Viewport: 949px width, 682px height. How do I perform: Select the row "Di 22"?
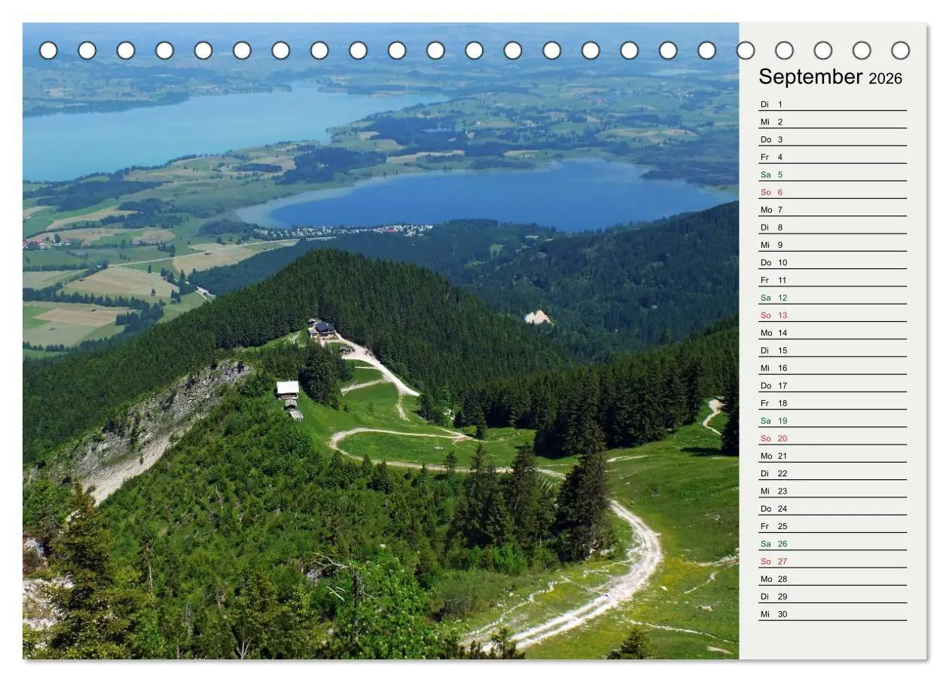click(832, 473)
